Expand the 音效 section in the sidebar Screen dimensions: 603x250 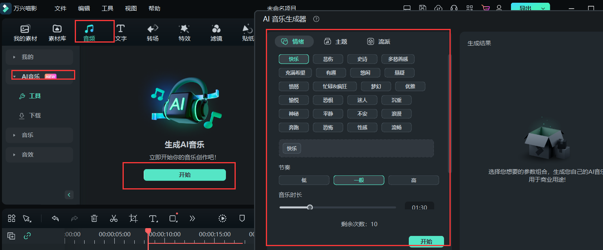[x=39, y=155]
